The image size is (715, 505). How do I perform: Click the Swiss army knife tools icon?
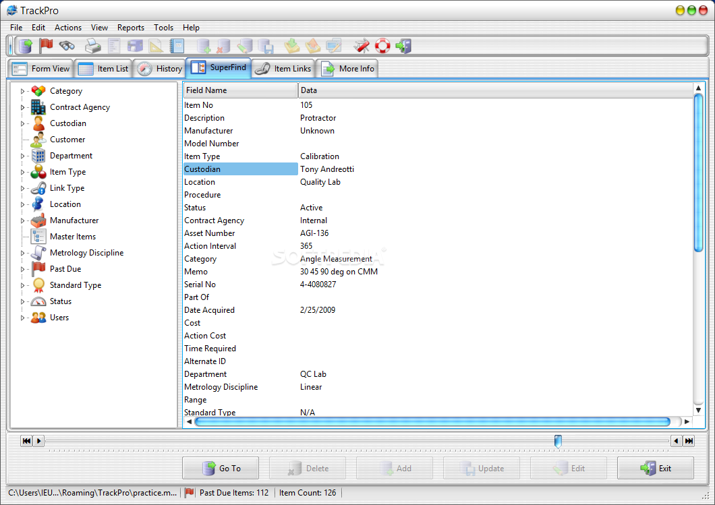pyautogui.click(x=362, y=46)
